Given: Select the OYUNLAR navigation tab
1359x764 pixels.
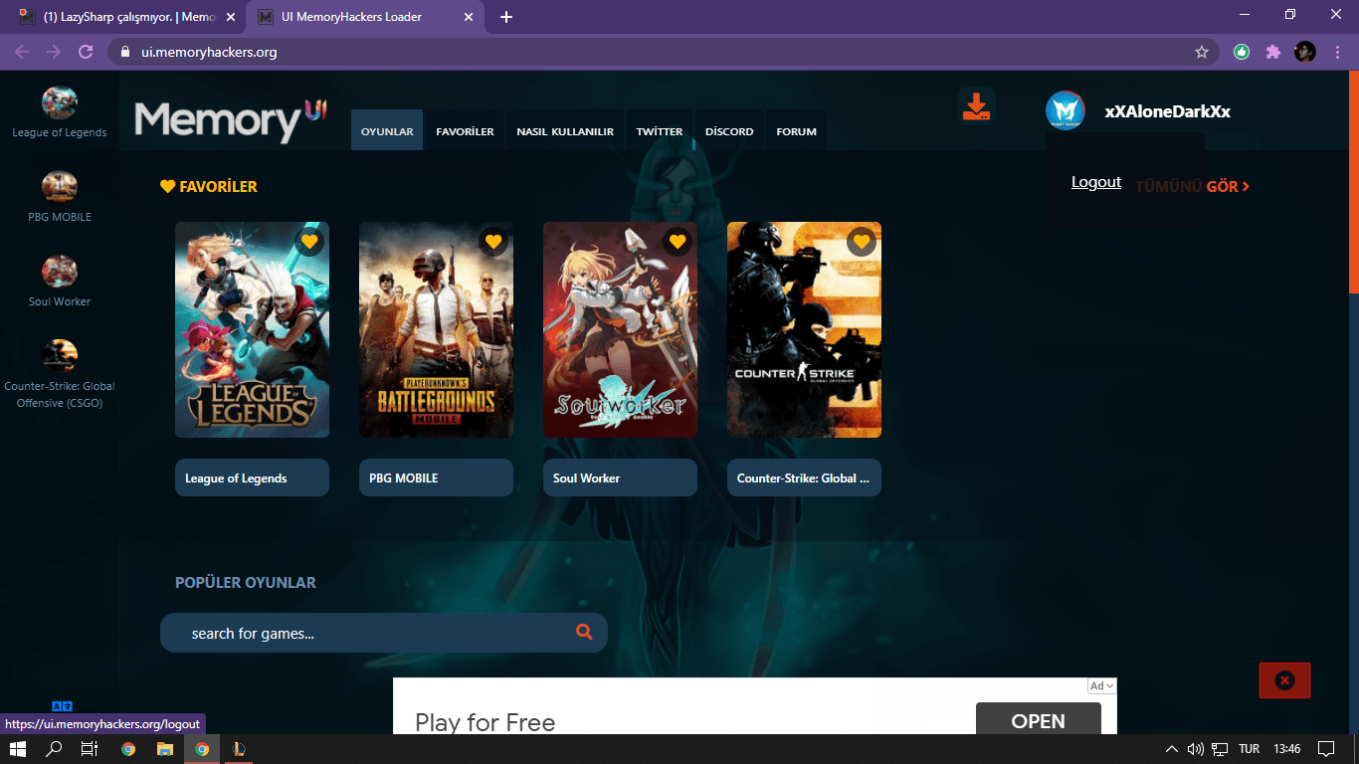Looking at the screenshot, I should (387, 130).
